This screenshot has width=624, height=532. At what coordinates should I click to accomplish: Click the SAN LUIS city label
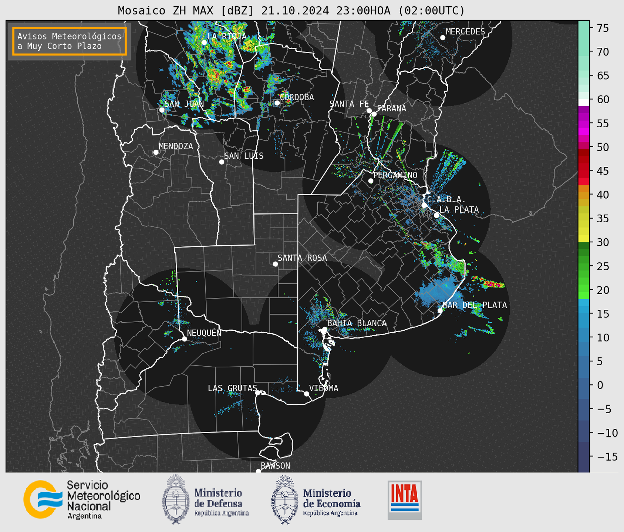tap(244, 156)
